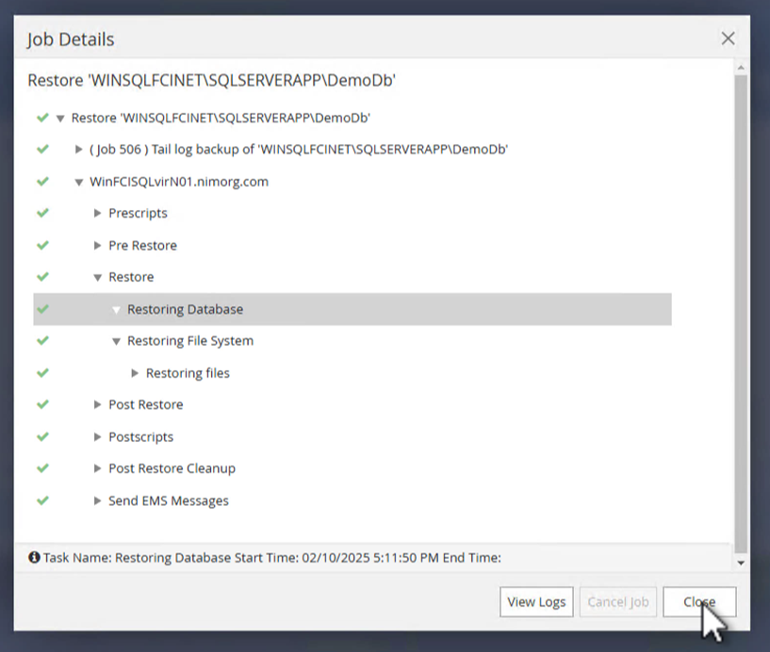Collapse the Restoring File System node

(117, 341)
